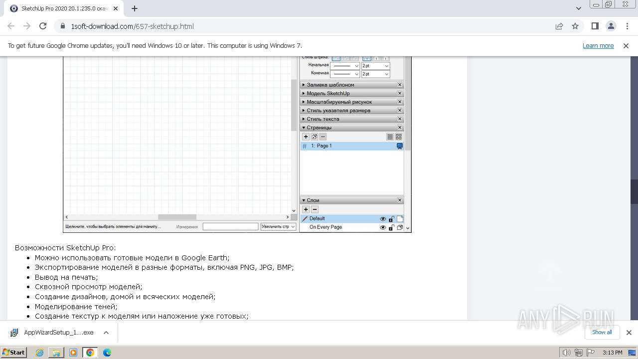Toggle lock on On Every Page layer

point(391,227)
